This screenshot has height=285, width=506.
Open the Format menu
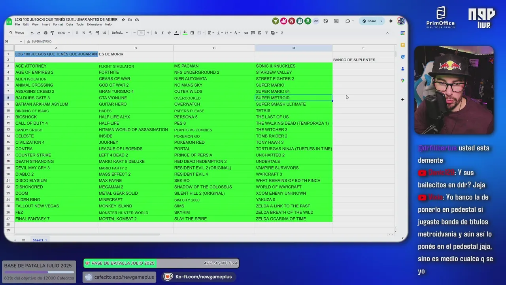[x=58, y=25]
